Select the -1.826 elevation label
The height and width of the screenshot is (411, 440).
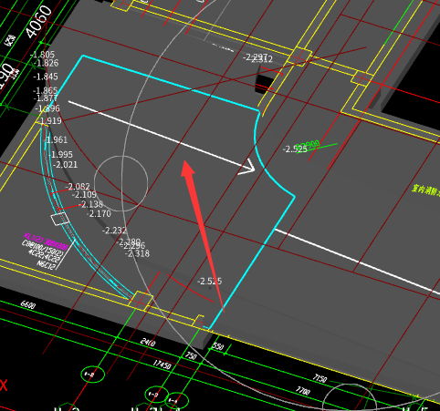click(x=47, y=63)
